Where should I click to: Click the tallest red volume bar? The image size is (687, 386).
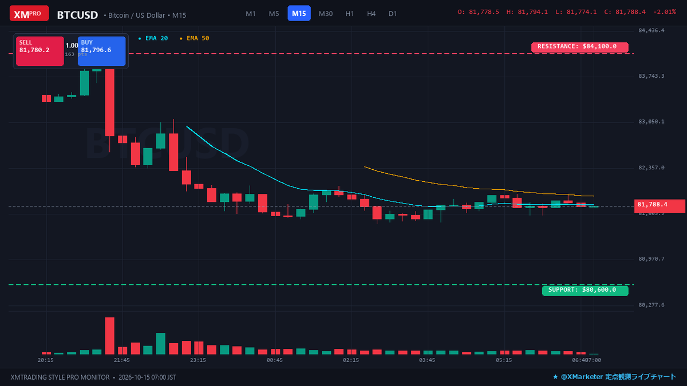(110, 336)
